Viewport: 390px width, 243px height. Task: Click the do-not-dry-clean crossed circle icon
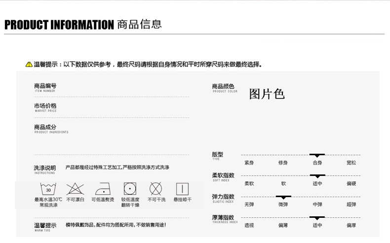156,189
